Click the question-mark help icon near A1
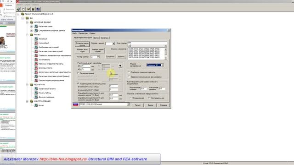This screenshot has width=294, height=165. tap(120, 66)
